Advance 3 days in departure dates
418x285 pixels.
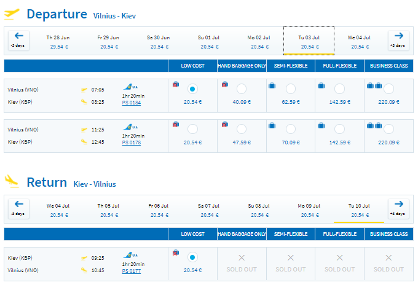[398, 41]
